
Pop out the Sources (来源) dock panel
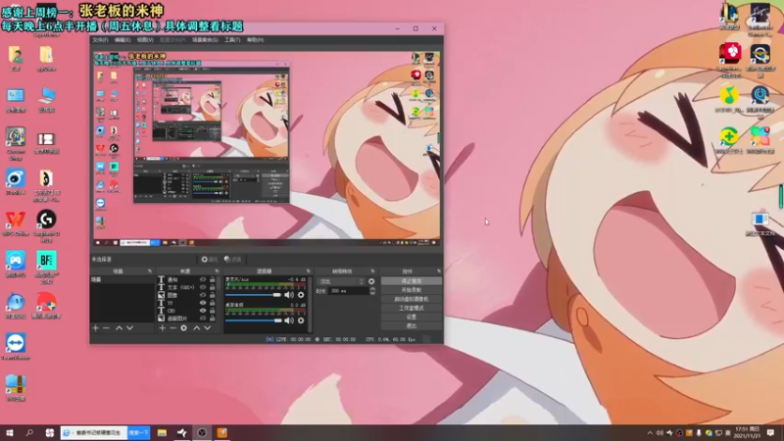(x=217, y=271)
